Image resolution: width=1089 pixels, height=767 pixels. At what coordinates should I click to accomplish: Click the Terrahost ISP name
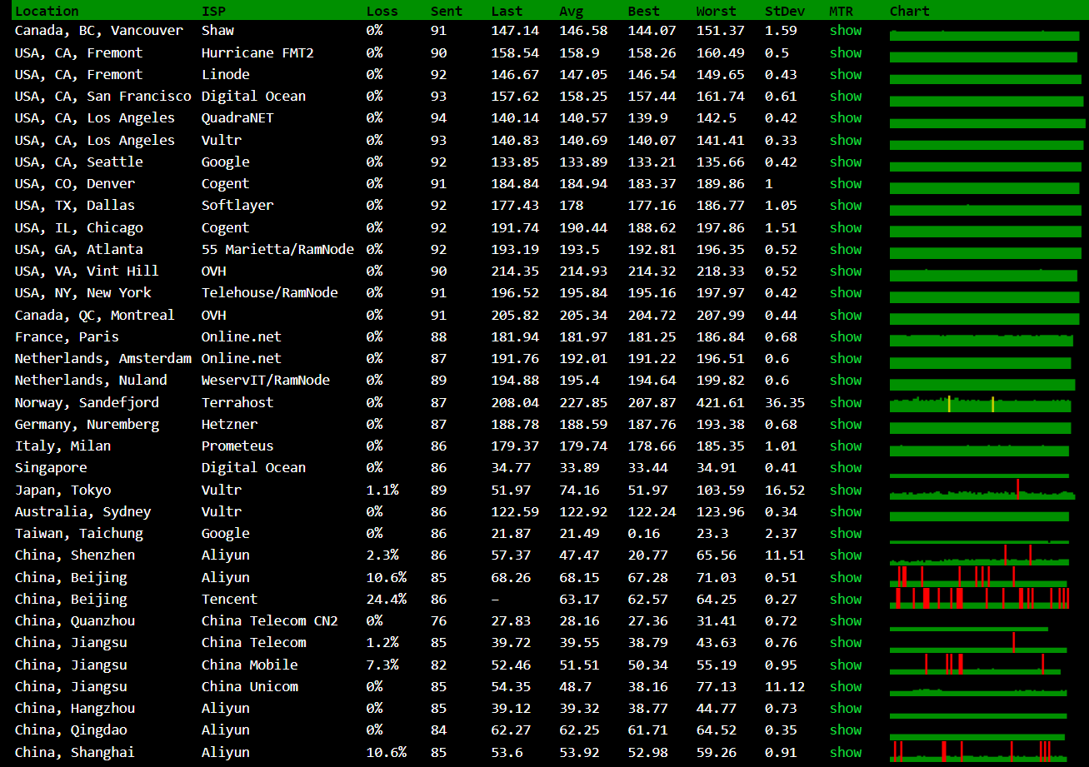[x=237, y=402]
